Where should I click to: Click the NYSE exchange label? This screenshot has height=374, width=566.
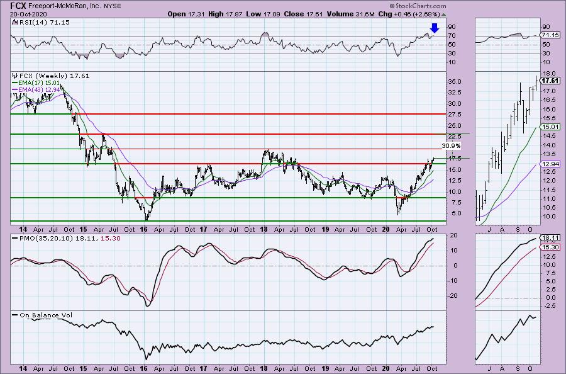(x=111, y=6)
